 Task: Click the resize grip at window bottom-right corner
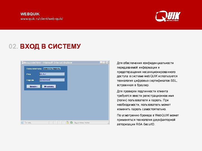pyautogui.click(x=108, y=123)
